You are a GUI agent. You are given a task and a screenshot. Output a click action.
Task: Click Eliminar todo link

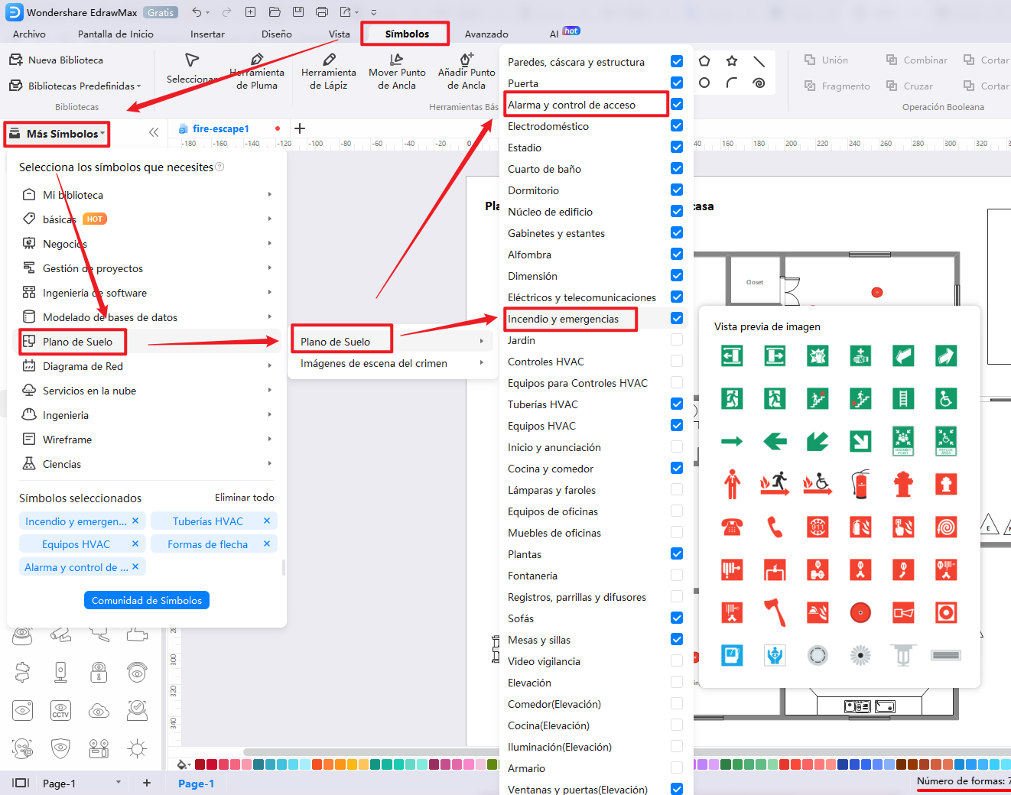pyautogui.click(x=244, y=498)
